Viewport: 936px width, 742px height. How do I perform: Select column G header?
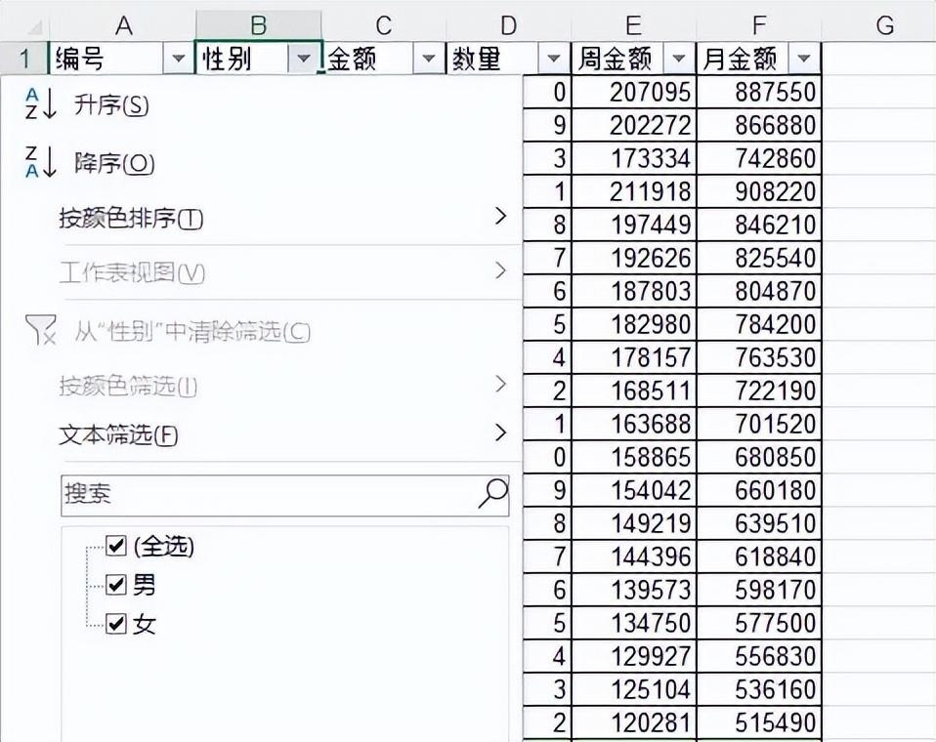[884, 25]
